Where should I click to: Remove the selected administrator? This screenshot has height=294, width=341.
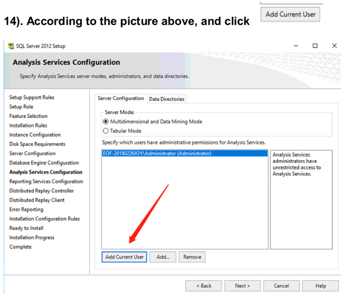click(192, 257)
